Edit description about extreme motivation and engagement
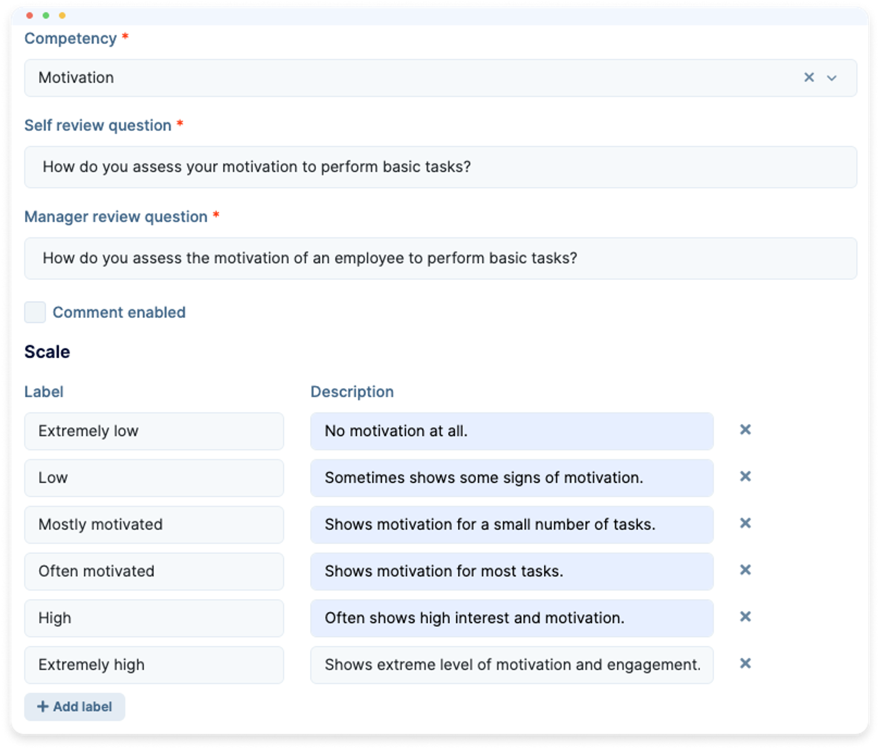Viewport: 879px width, 749px height. tap(512, 665)
